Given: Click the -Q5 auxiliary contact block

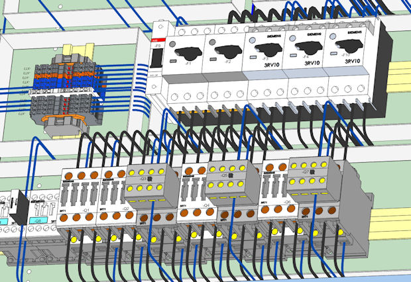Looking at the screenshot, I should (x=229, y=177).
